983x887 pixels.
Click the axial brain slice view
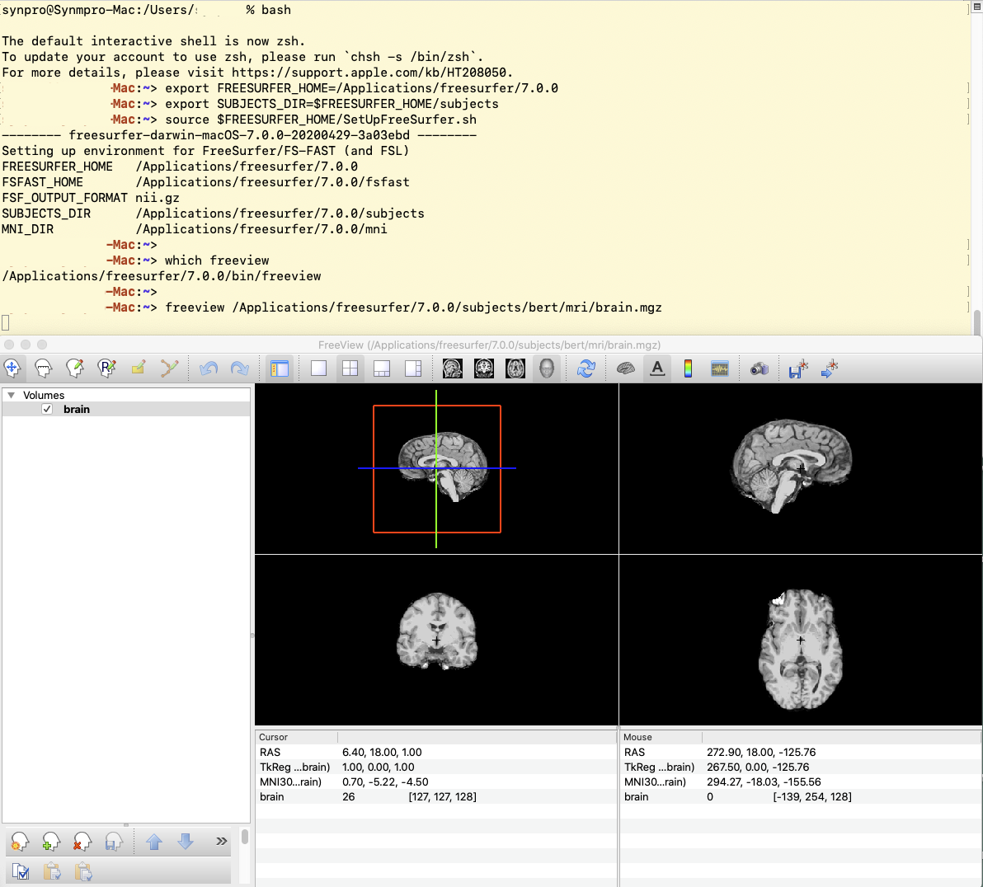pos(800,641)
